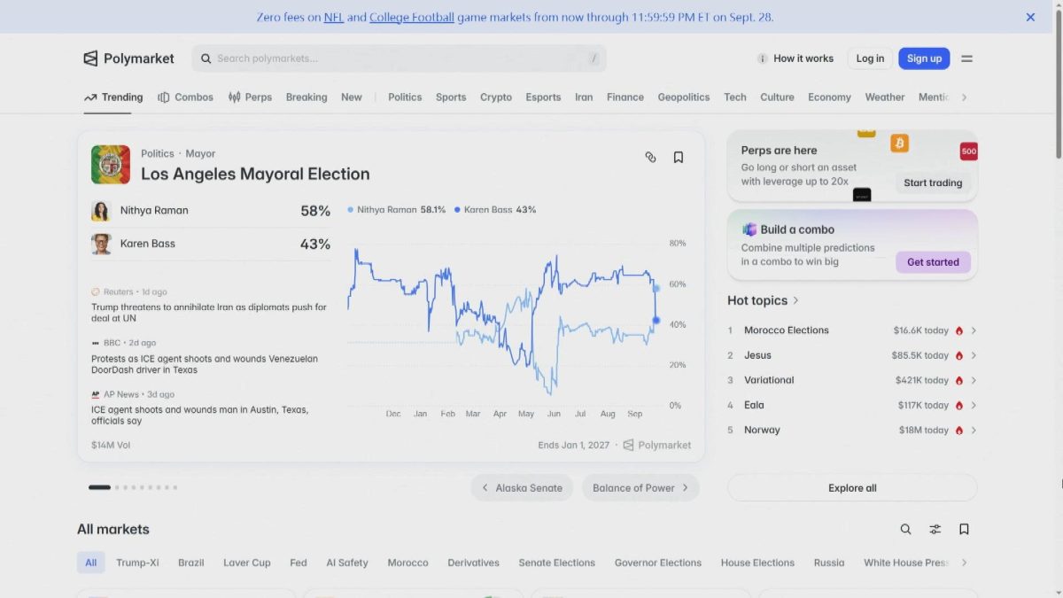
Task: Select the Brazil filter chip
Action: pyautogui.click(x=190, y=563)
